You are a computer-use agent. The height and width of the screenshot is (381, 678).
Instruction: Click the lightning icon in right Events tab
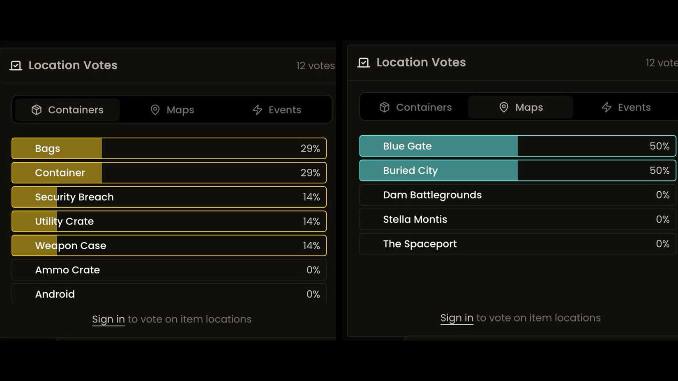point(607,108)
